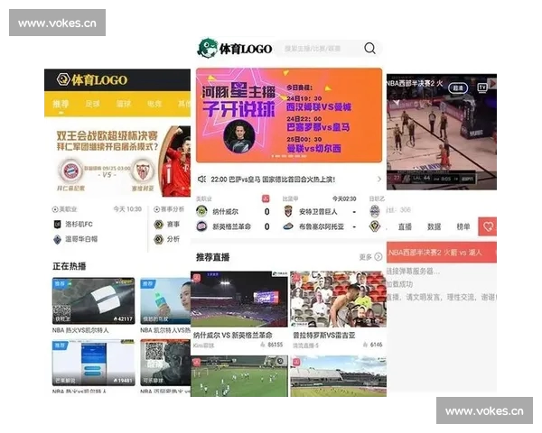The image size is (542, 433).
Task: Tap the hexagon icon beside 赛事
Action: click(158, 225)
